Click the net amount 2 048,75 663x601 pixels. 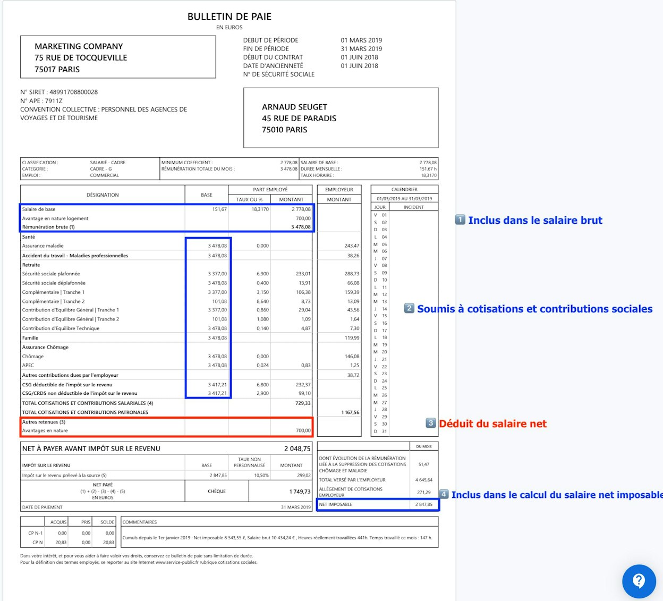click(297, 448)
